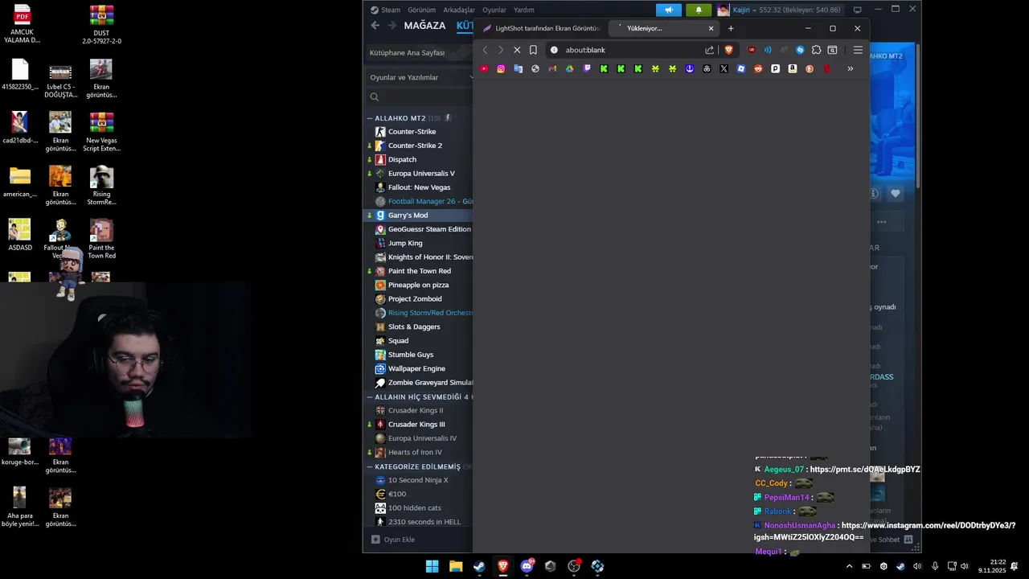This screenshot has width=1029, height=579.
Task: Open the X (Twitter) bookmark
Action: tap(724, 69)
